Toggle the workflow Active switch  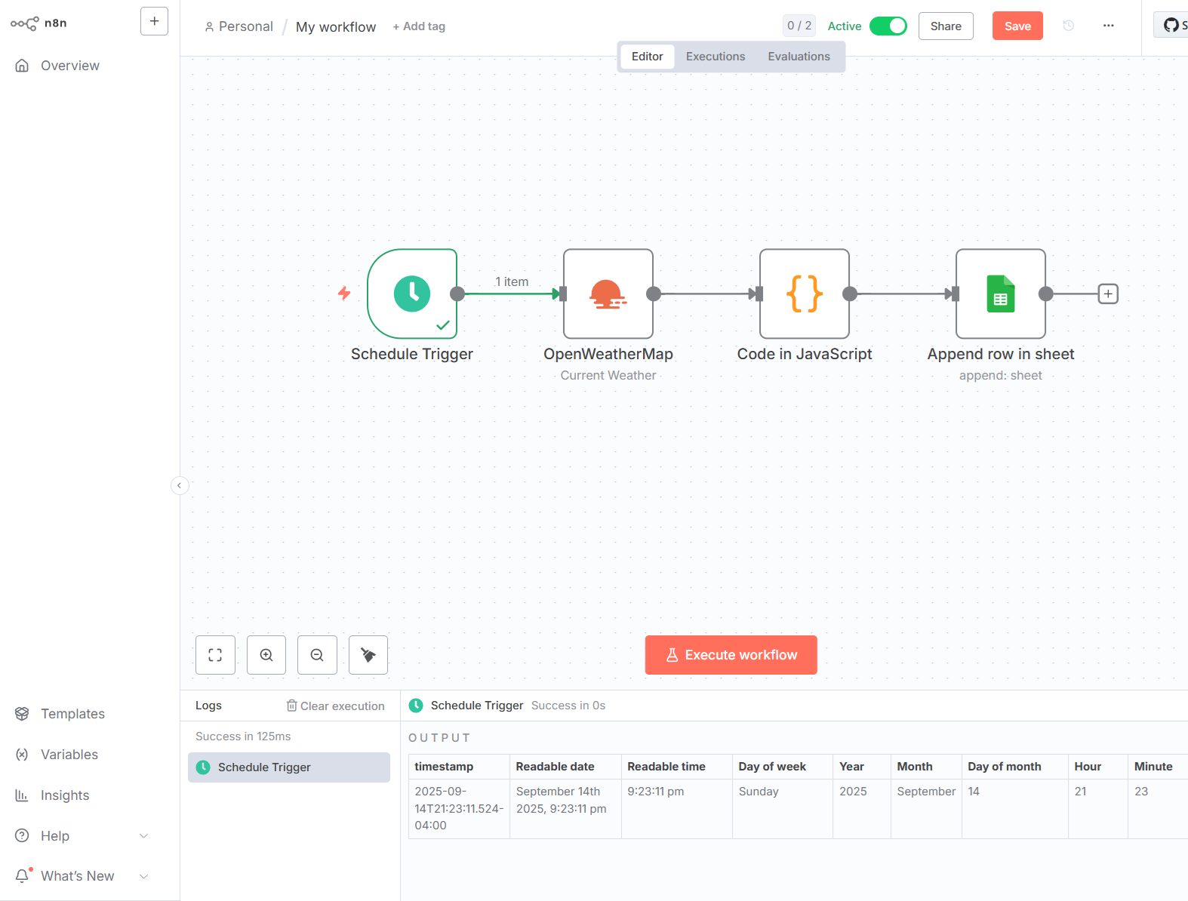pos(888,26)
